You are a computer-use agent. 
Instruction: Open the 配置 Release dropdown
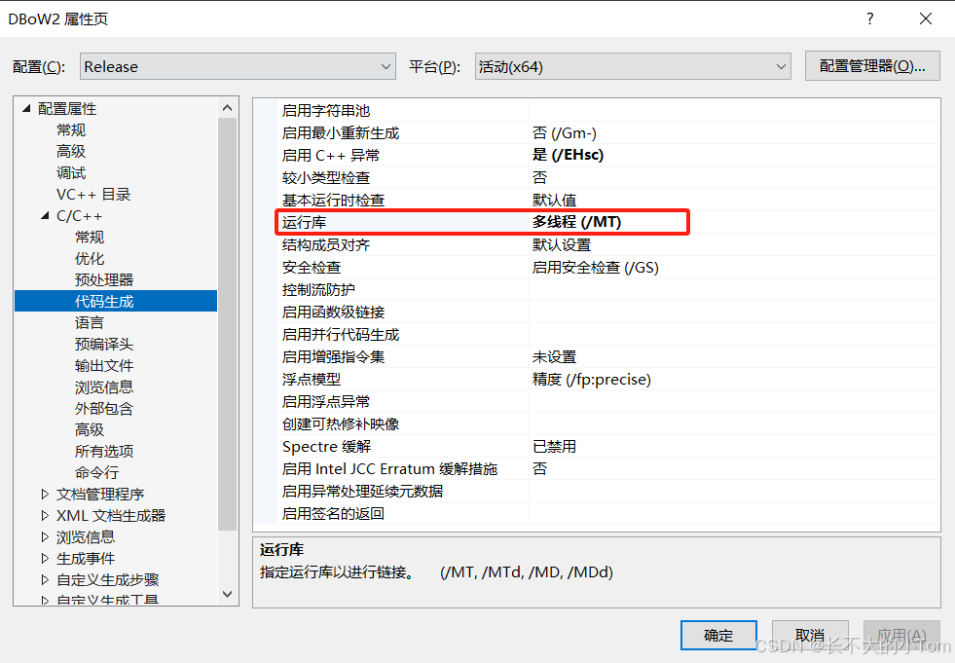click(238, 66)
